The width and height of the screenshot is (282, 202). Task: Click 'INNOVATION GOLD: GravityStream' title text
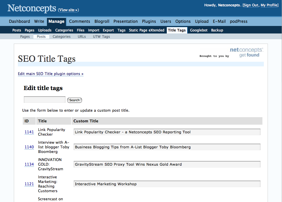pos(50,164)
